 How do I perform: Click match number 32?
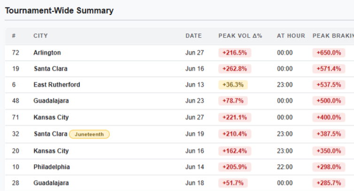[15, 134]
